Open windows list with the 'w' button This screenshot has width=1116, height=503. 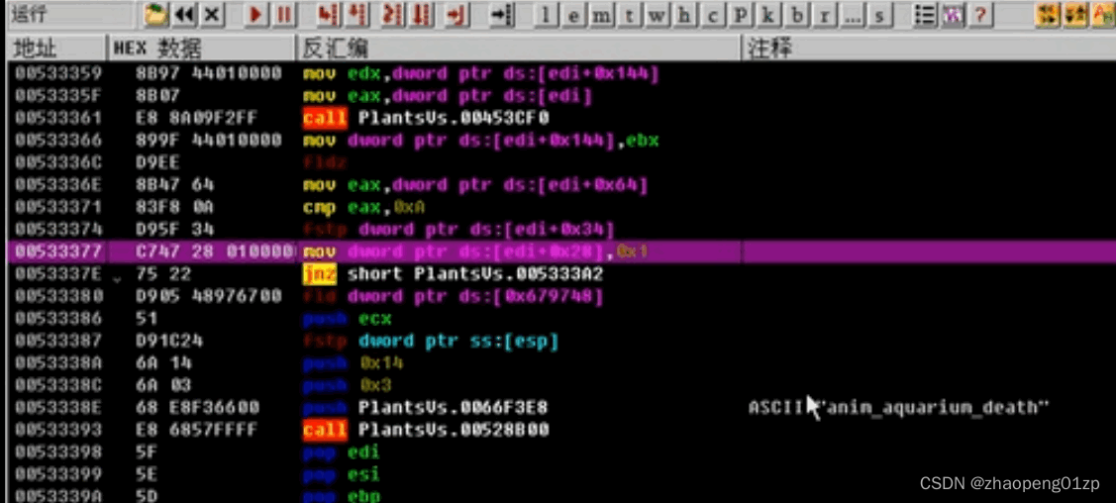(x=657, y=15)
